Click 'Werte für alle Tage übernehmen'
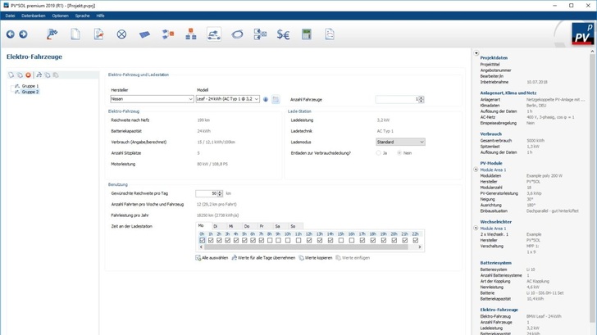597x335 pixels. coord(263,258)
